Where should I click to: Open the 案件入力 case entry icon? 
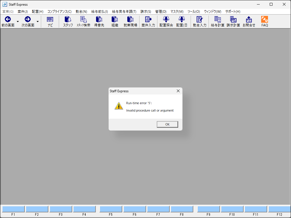(148, 19)
